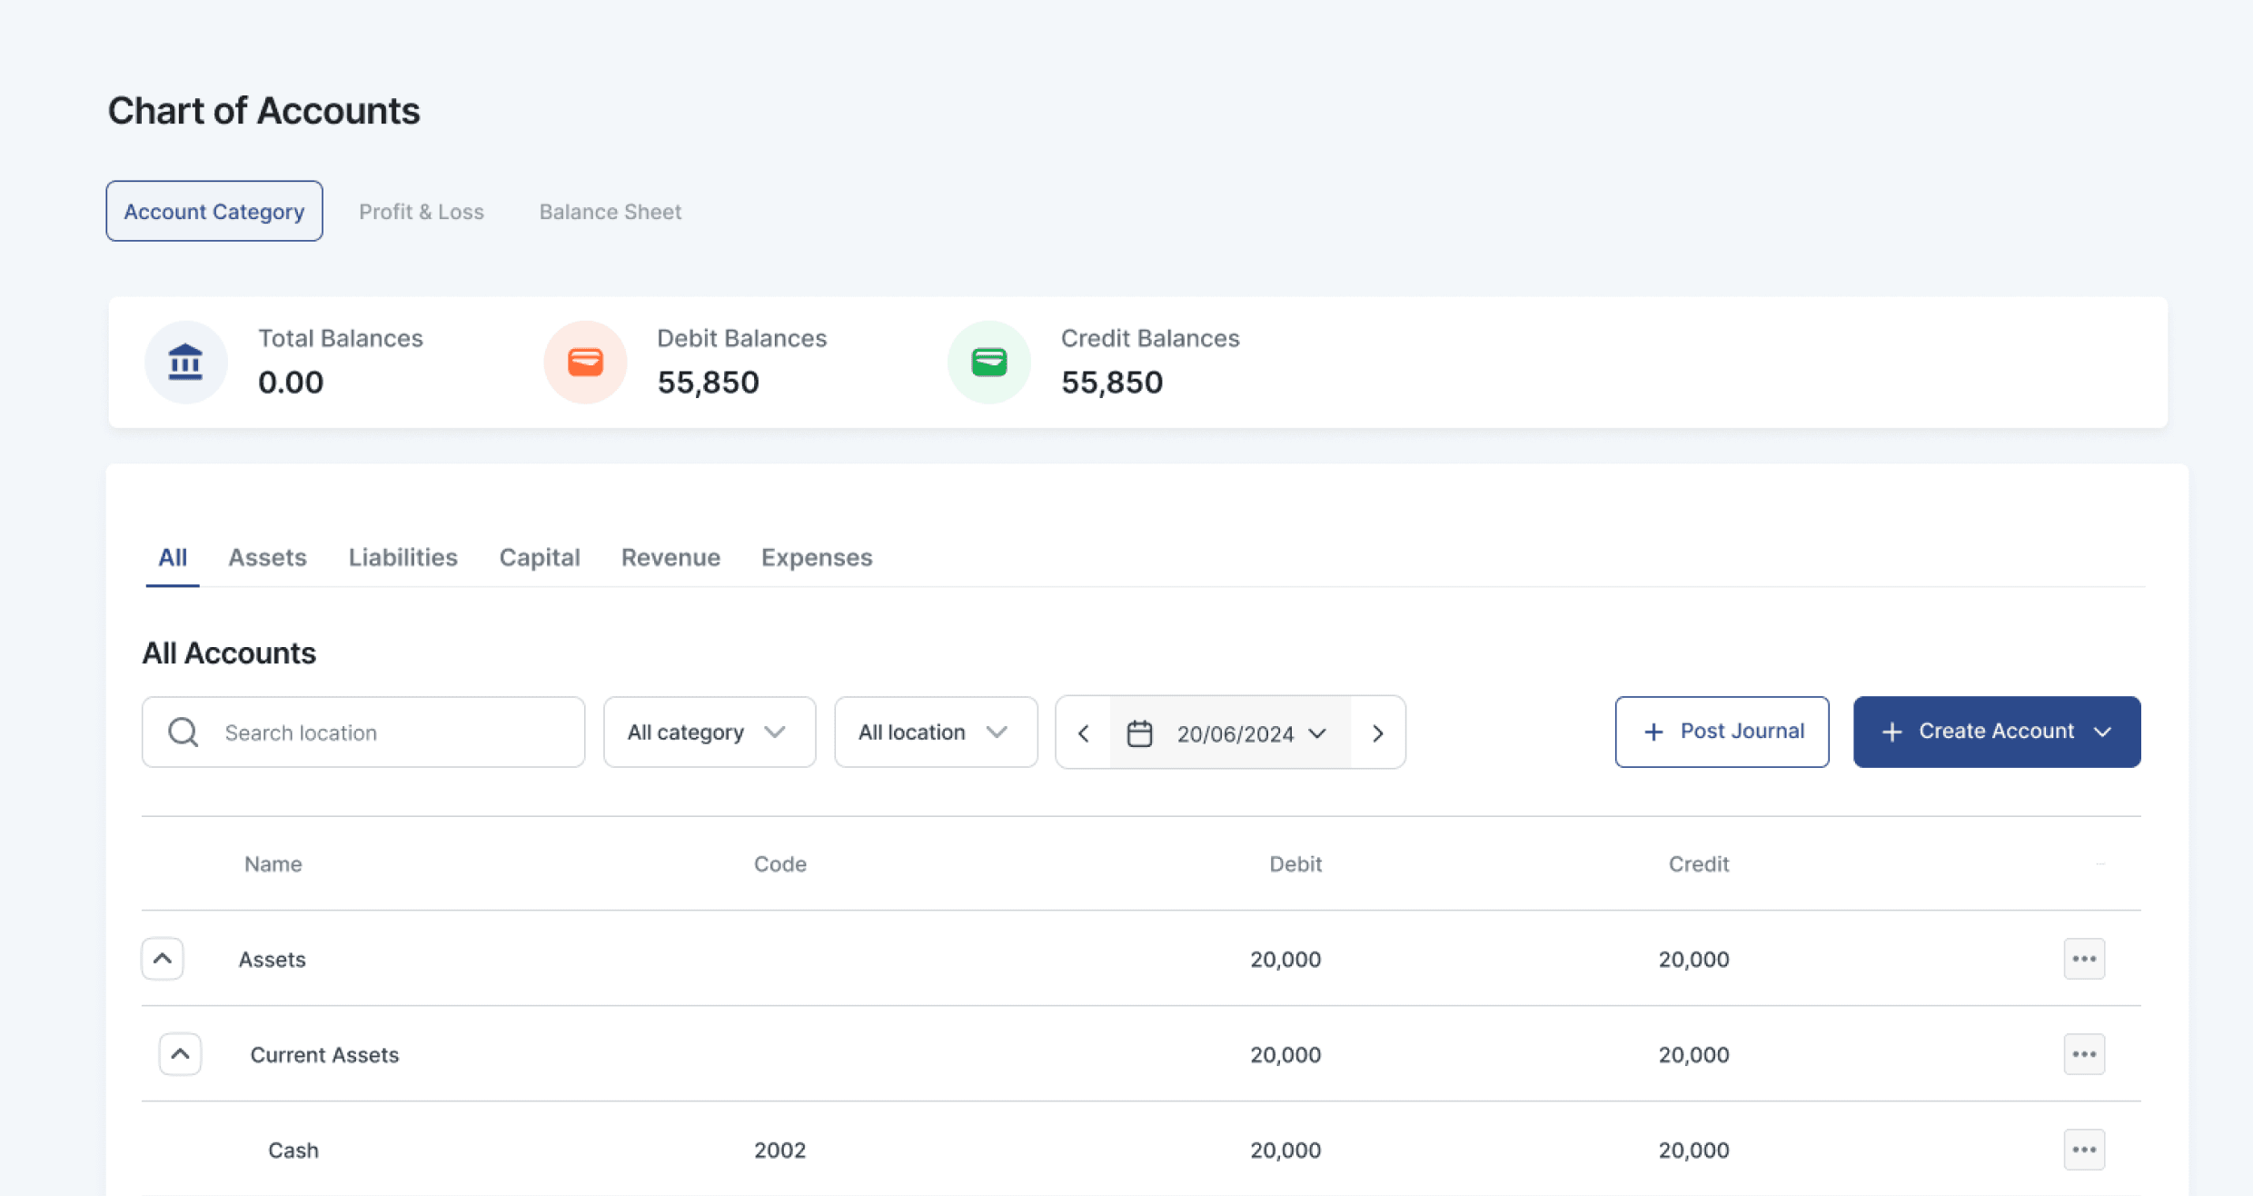
Task: Click the Total Balances bank icon
Action: coord(185,362)
